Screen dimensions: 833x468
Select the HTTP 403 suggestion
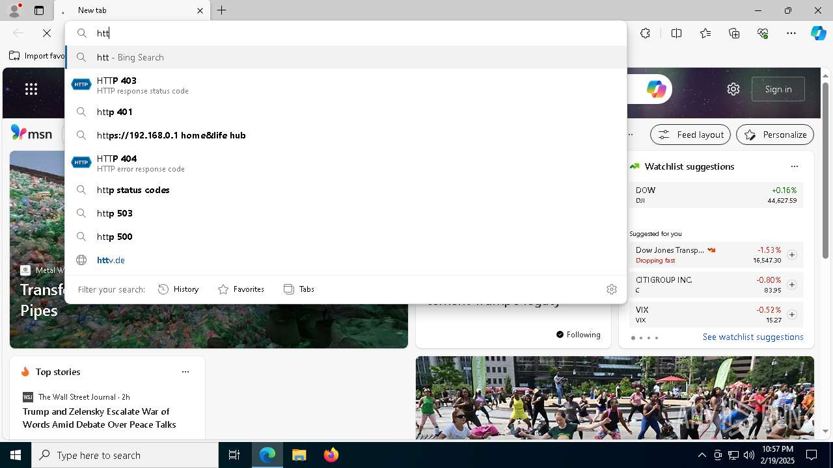click(346, 85)
